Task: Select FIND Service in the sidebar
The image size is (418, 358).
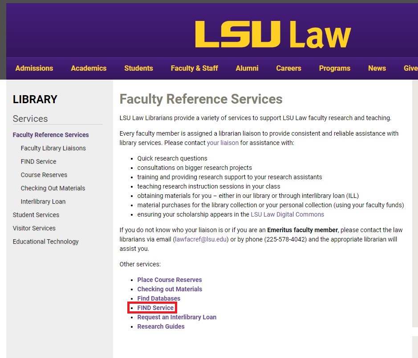Action: (38, 161)
